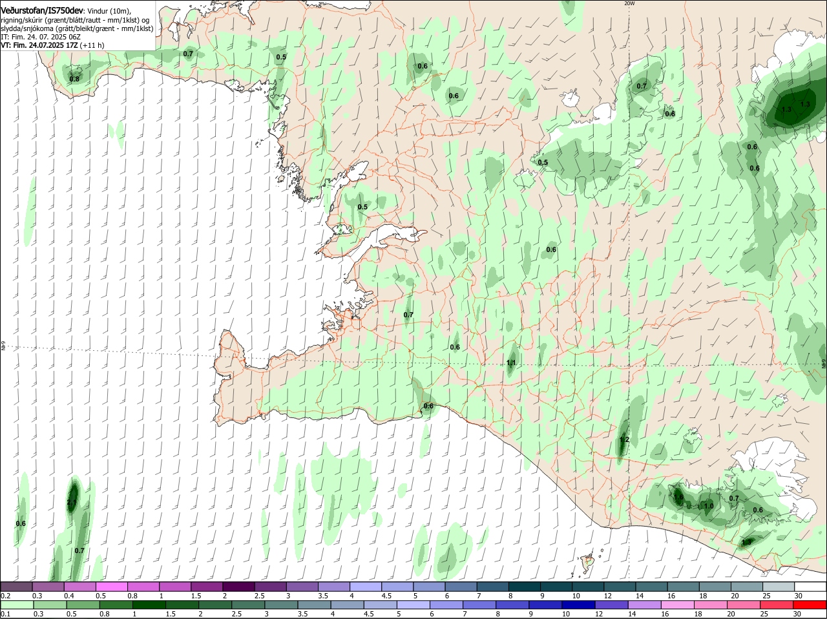Click the 2.1 precipitation value on the map
The width and height of the screenshot is (827, 619).
(x=72, y=502)
